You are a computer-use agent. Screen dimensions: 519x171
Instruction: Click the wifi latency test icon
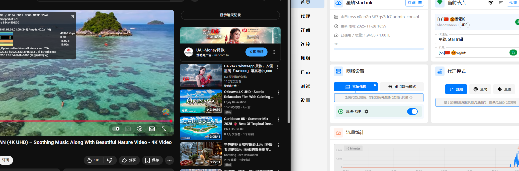point(491,3)
